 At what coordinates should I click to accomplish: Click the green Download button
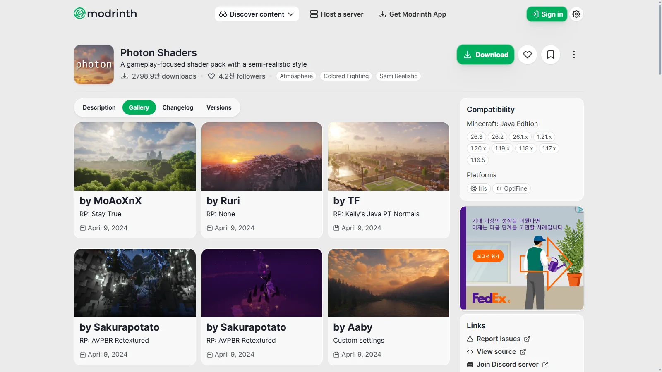point(485,55)
